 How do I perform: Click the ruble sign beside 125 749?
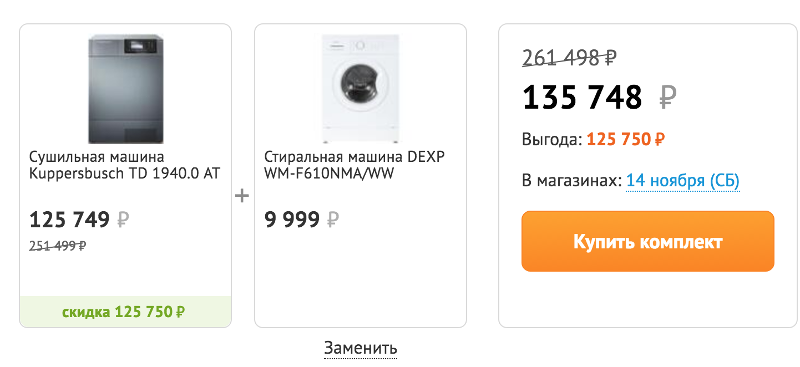123,221
